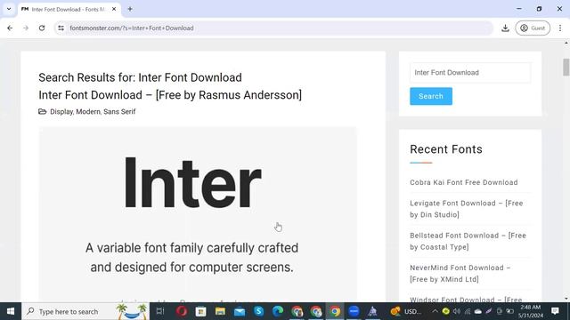Open NeverMind Font Download link
Viewport: 570px width, 320px height.
click(460, 274)
